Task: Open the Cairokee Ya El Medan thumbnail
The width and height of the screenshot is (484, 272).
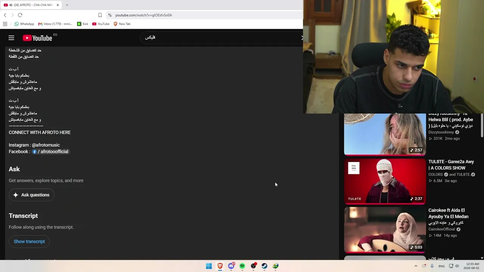Action: tap(385, 230)
